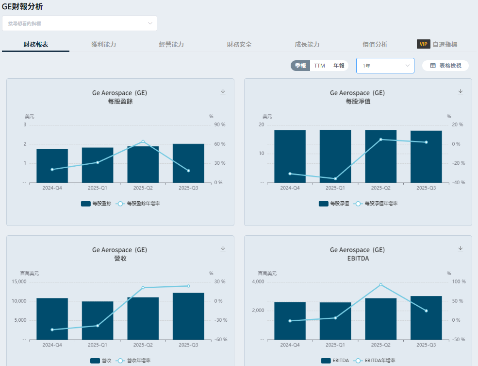Download the EBITDA chart
The image size is (478, 366).
(x=461, y=248)
